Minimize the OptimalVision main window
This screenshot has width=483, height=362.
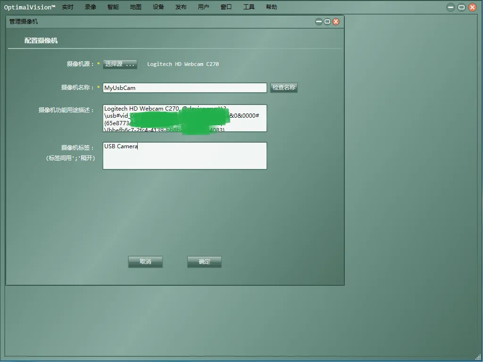[450, 8]
